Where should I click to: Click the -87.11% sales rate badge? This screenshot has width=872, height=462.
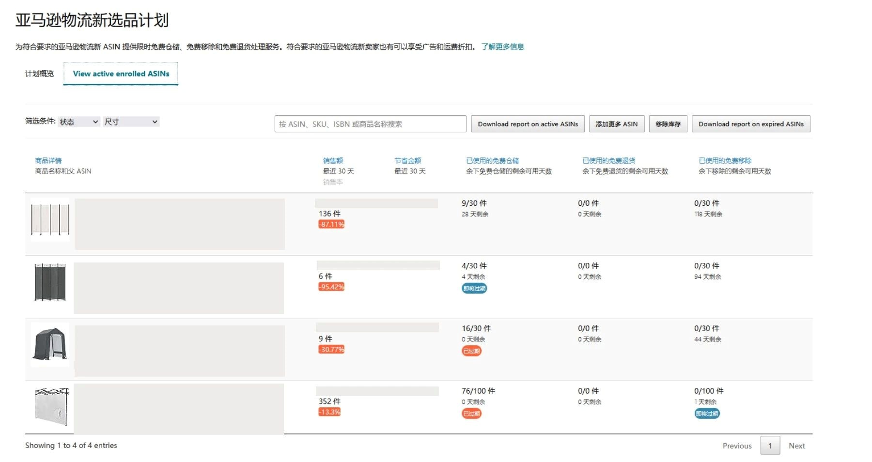331,224
